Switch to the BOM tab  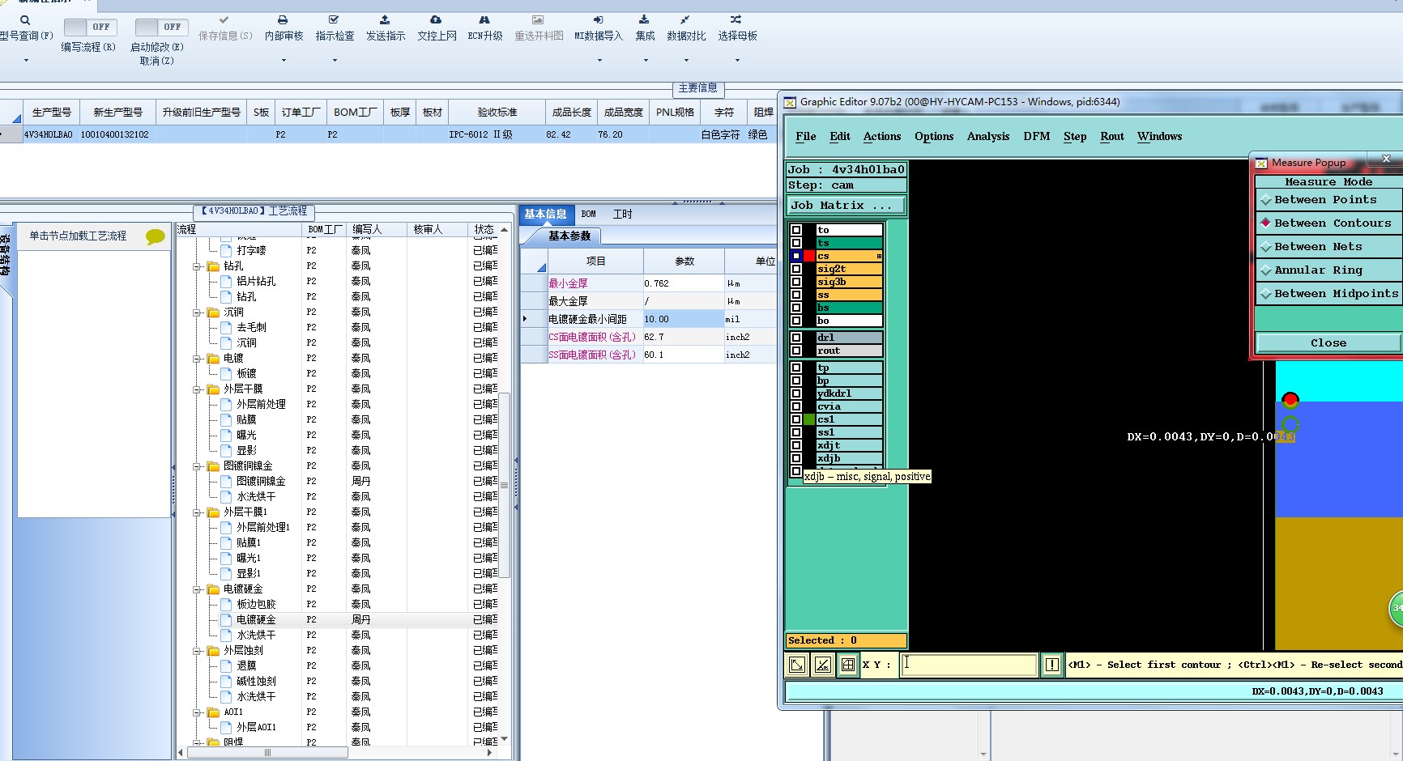tap(589, 215)
